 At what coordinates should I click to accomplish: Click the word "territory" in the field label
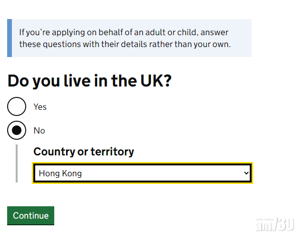(x=112, y=152)
